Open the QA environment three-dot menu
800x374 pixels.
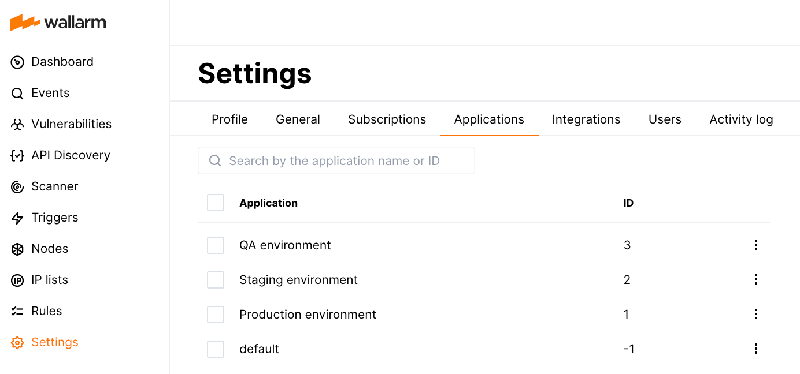click(755, 245)
